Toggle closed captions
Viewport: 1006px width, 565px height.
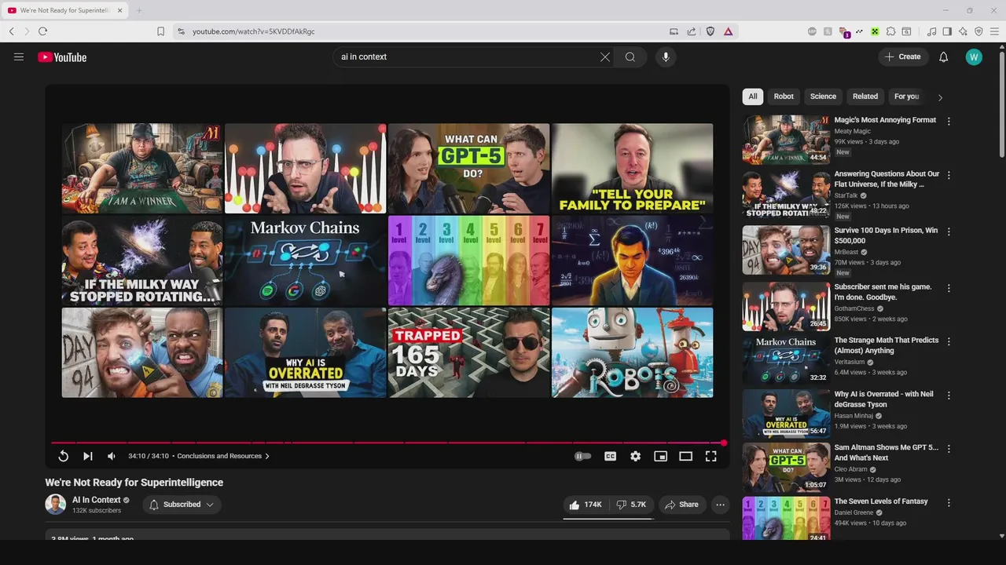[x=610, y=456]
